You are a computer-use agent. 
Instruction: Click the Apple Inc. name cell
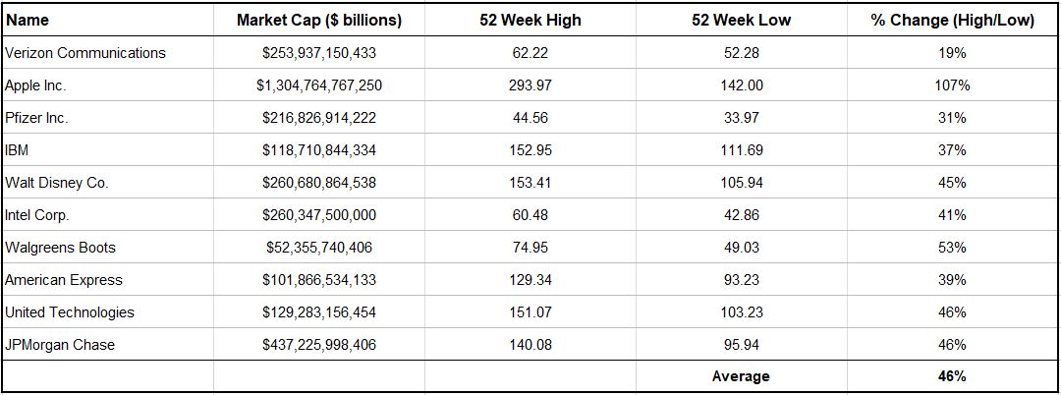coord(36,85)
